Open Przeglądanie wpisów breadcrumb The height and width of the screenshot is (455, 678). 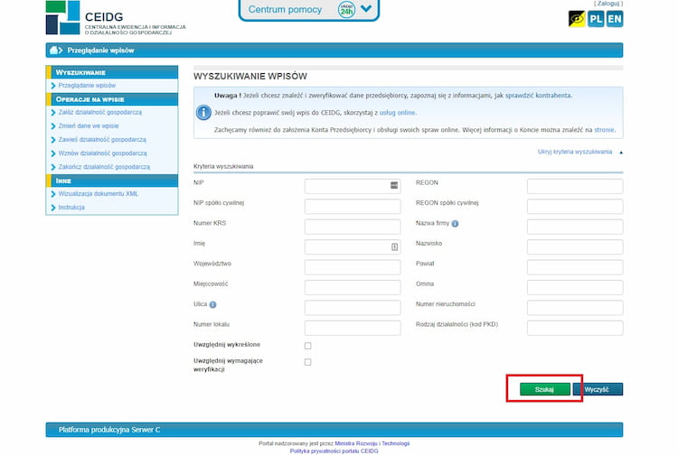(100, 51)
